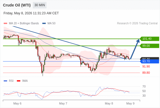
Task: Click the May 8 date axis label
Action: coord(109,103)
